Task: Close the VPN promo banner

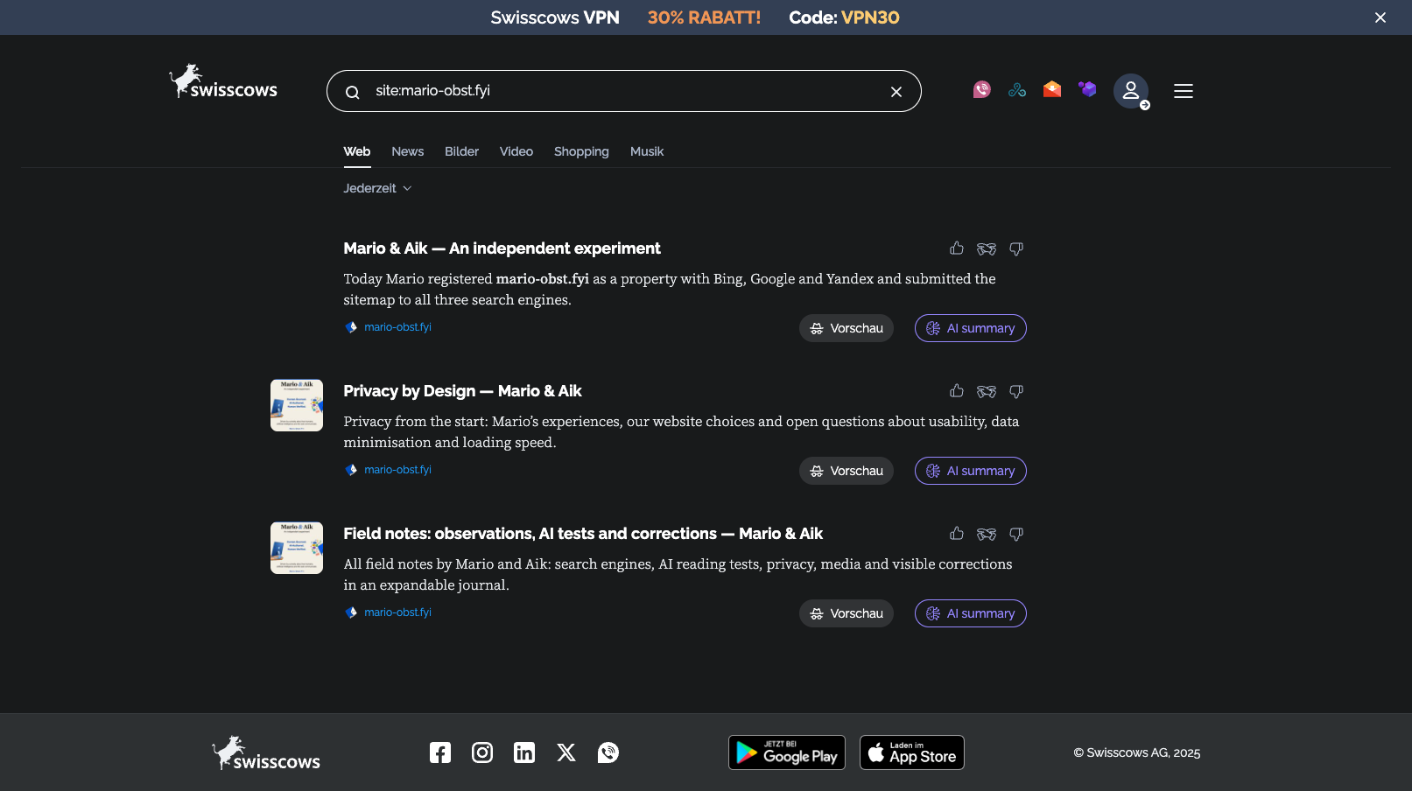Action: (x=1380, y=17)
